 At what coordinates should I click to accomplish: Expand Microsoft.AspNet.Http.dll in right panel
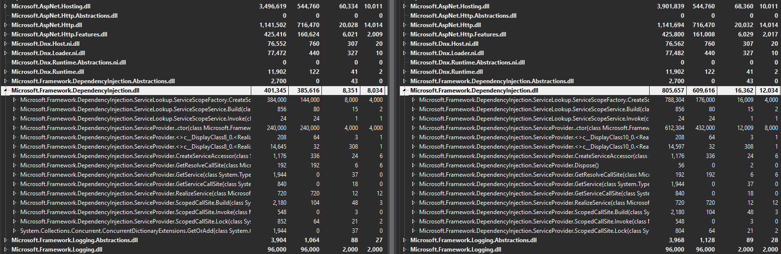tap(405, 25)
